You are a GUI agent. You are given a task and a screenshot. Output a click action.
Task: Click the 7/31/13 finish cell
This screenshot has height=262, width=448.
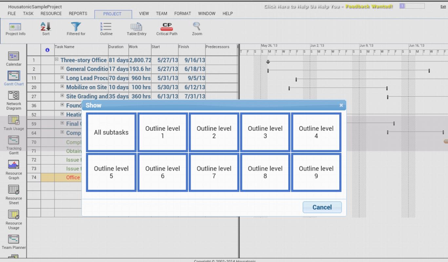tap(192, 96)
